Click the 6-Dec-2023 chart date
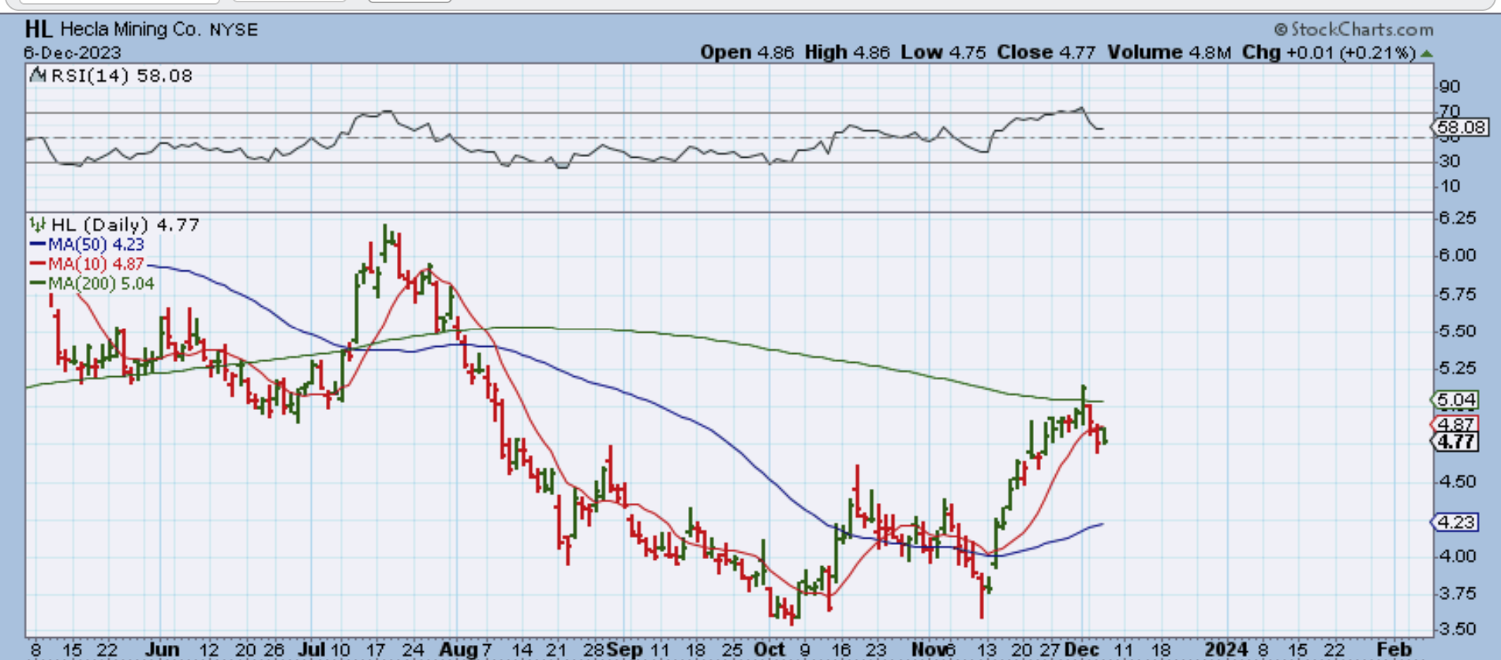 tap(73, 53)
